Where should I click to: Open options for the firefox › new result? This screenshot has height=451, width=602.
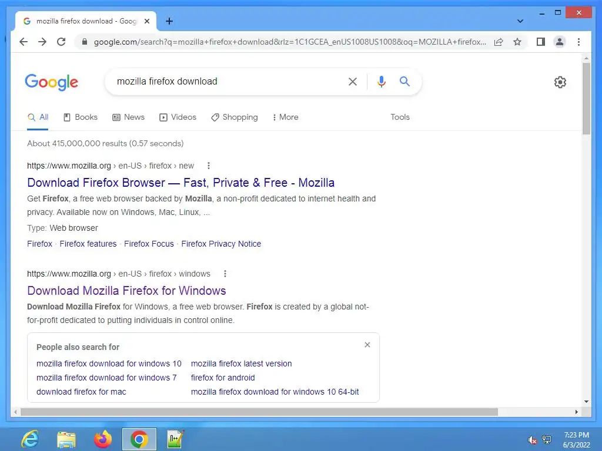point(209,166)
